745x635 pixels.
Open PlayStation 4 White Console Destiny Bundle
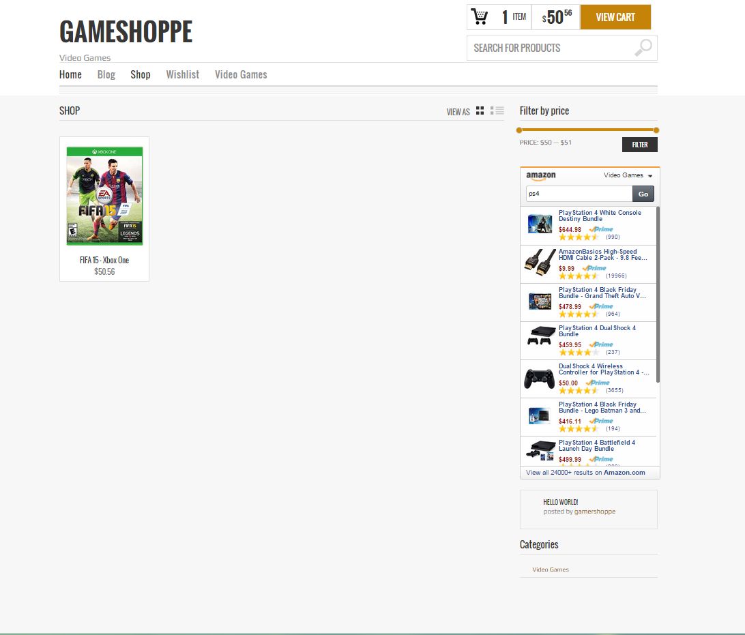tap(600, 216)
